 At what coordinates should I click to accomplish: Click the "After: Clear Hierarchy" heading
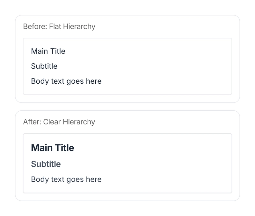pos(59,122)
